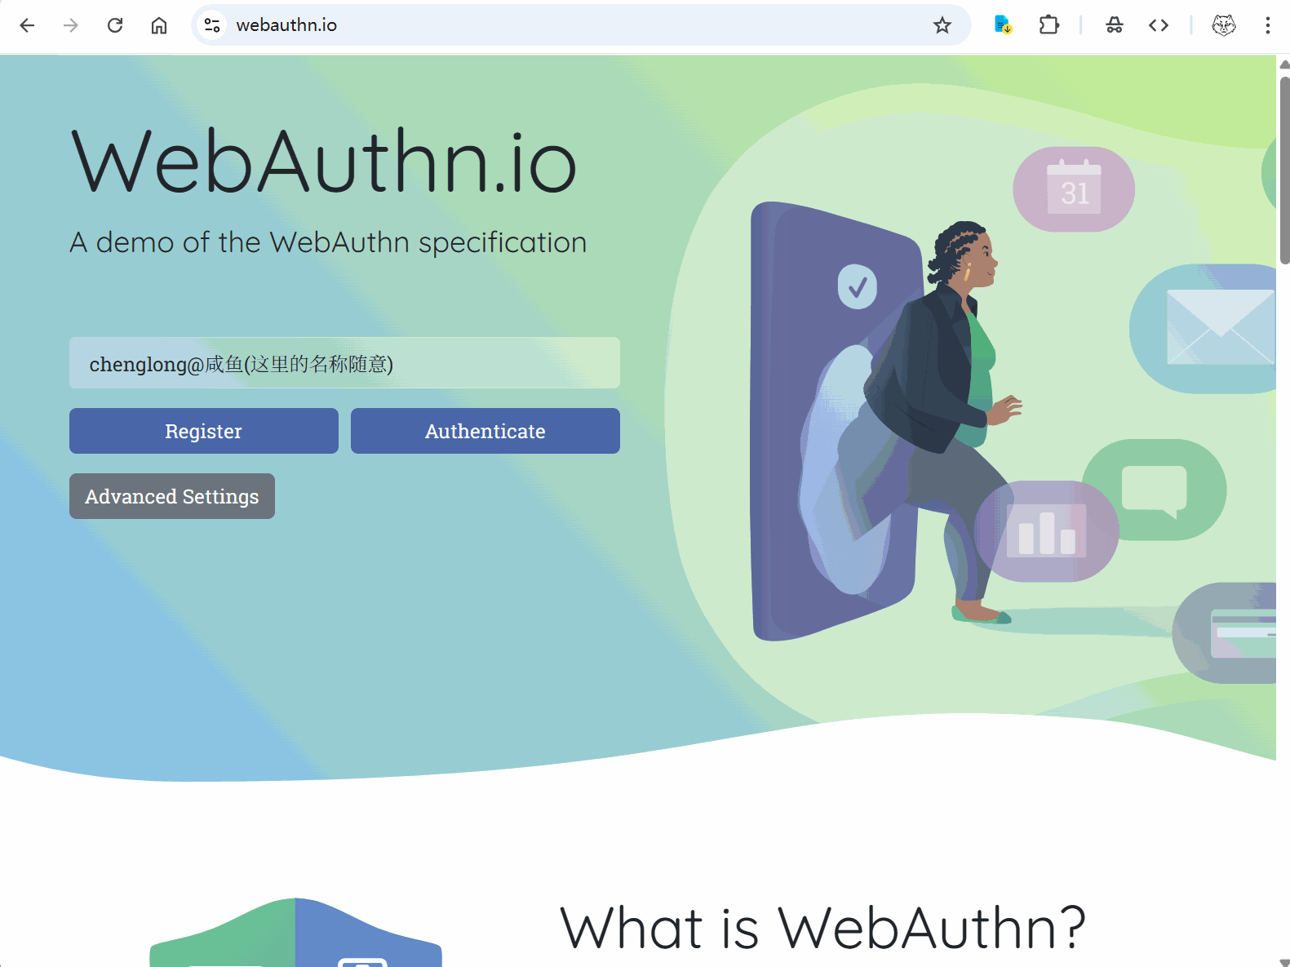
Task: Click the vertical scrollbar thumb
Action: 1284,170
